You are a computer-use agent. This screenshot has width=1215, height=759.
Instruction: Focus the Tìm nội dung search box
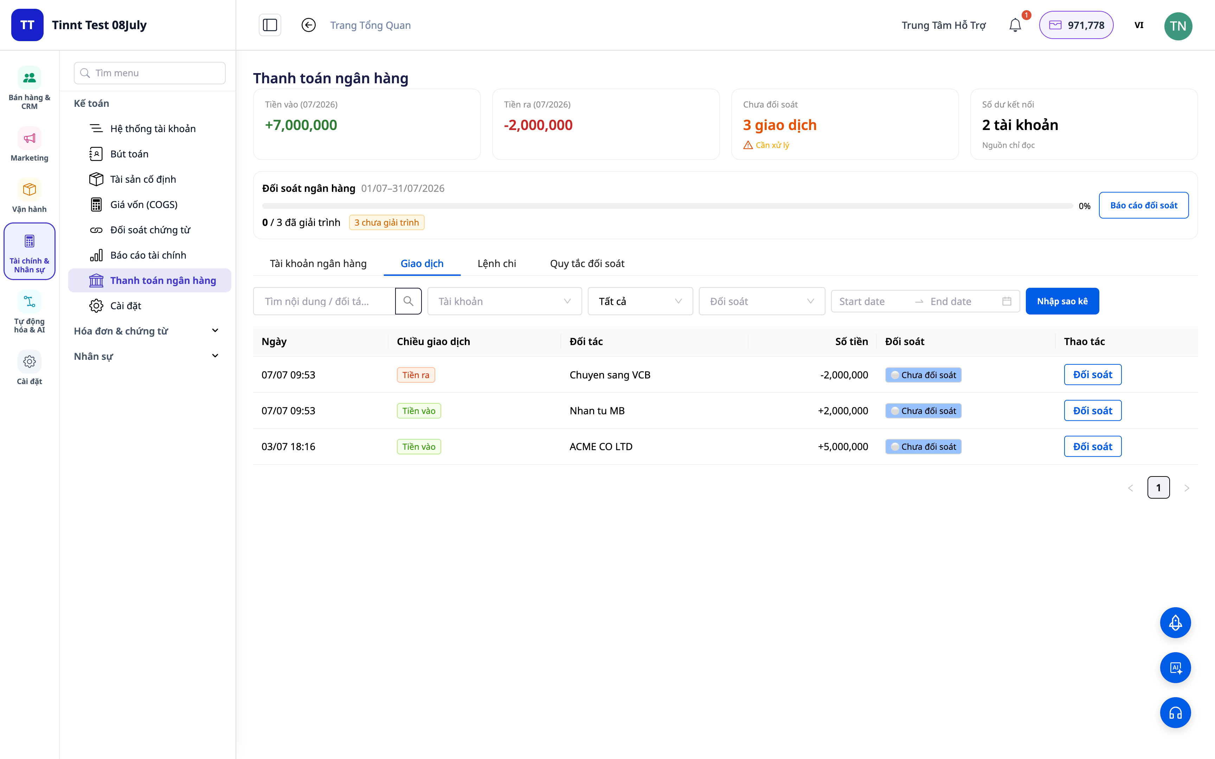[x=324, y=301]
